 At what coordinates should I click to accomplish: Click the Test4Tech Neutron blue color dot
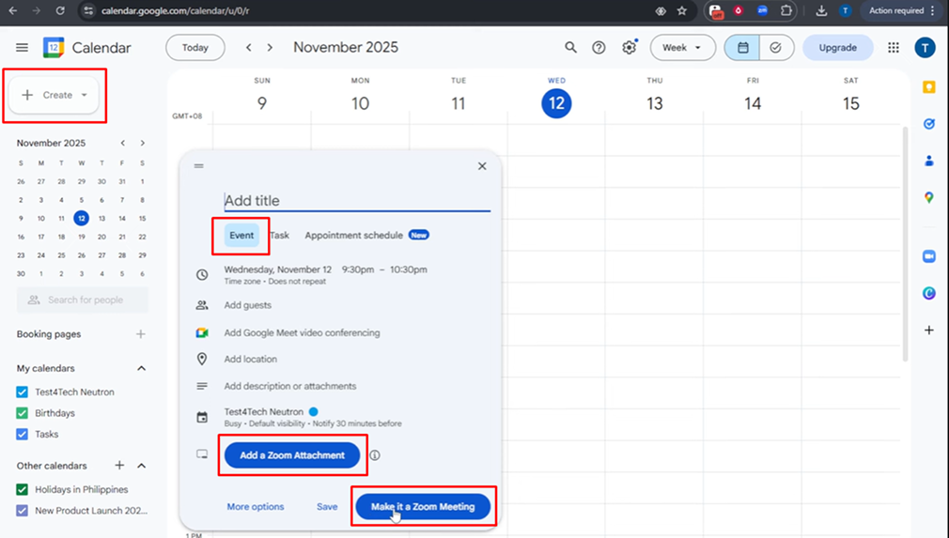pos(314,411)
